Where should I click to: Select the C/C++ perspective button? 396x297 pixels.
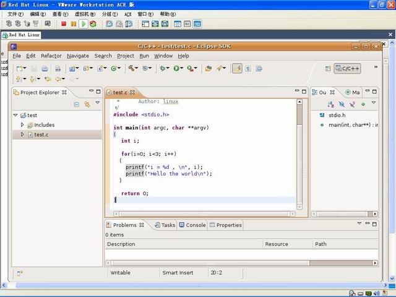pos(347,69)
